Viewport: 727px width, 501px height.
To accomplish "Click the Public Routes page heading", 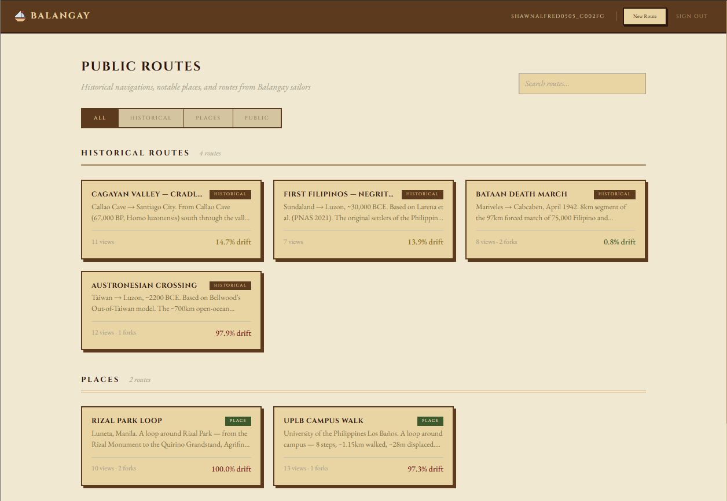I will click(x=141, y=66).
